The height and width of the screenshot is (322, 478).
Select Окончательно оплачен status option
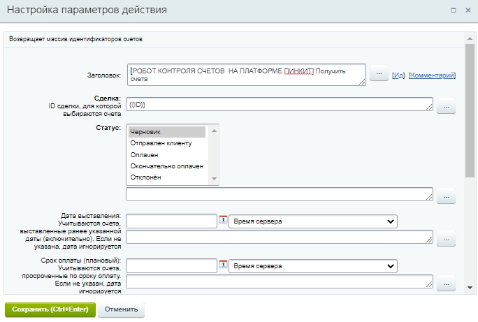[x=166, y=166]
